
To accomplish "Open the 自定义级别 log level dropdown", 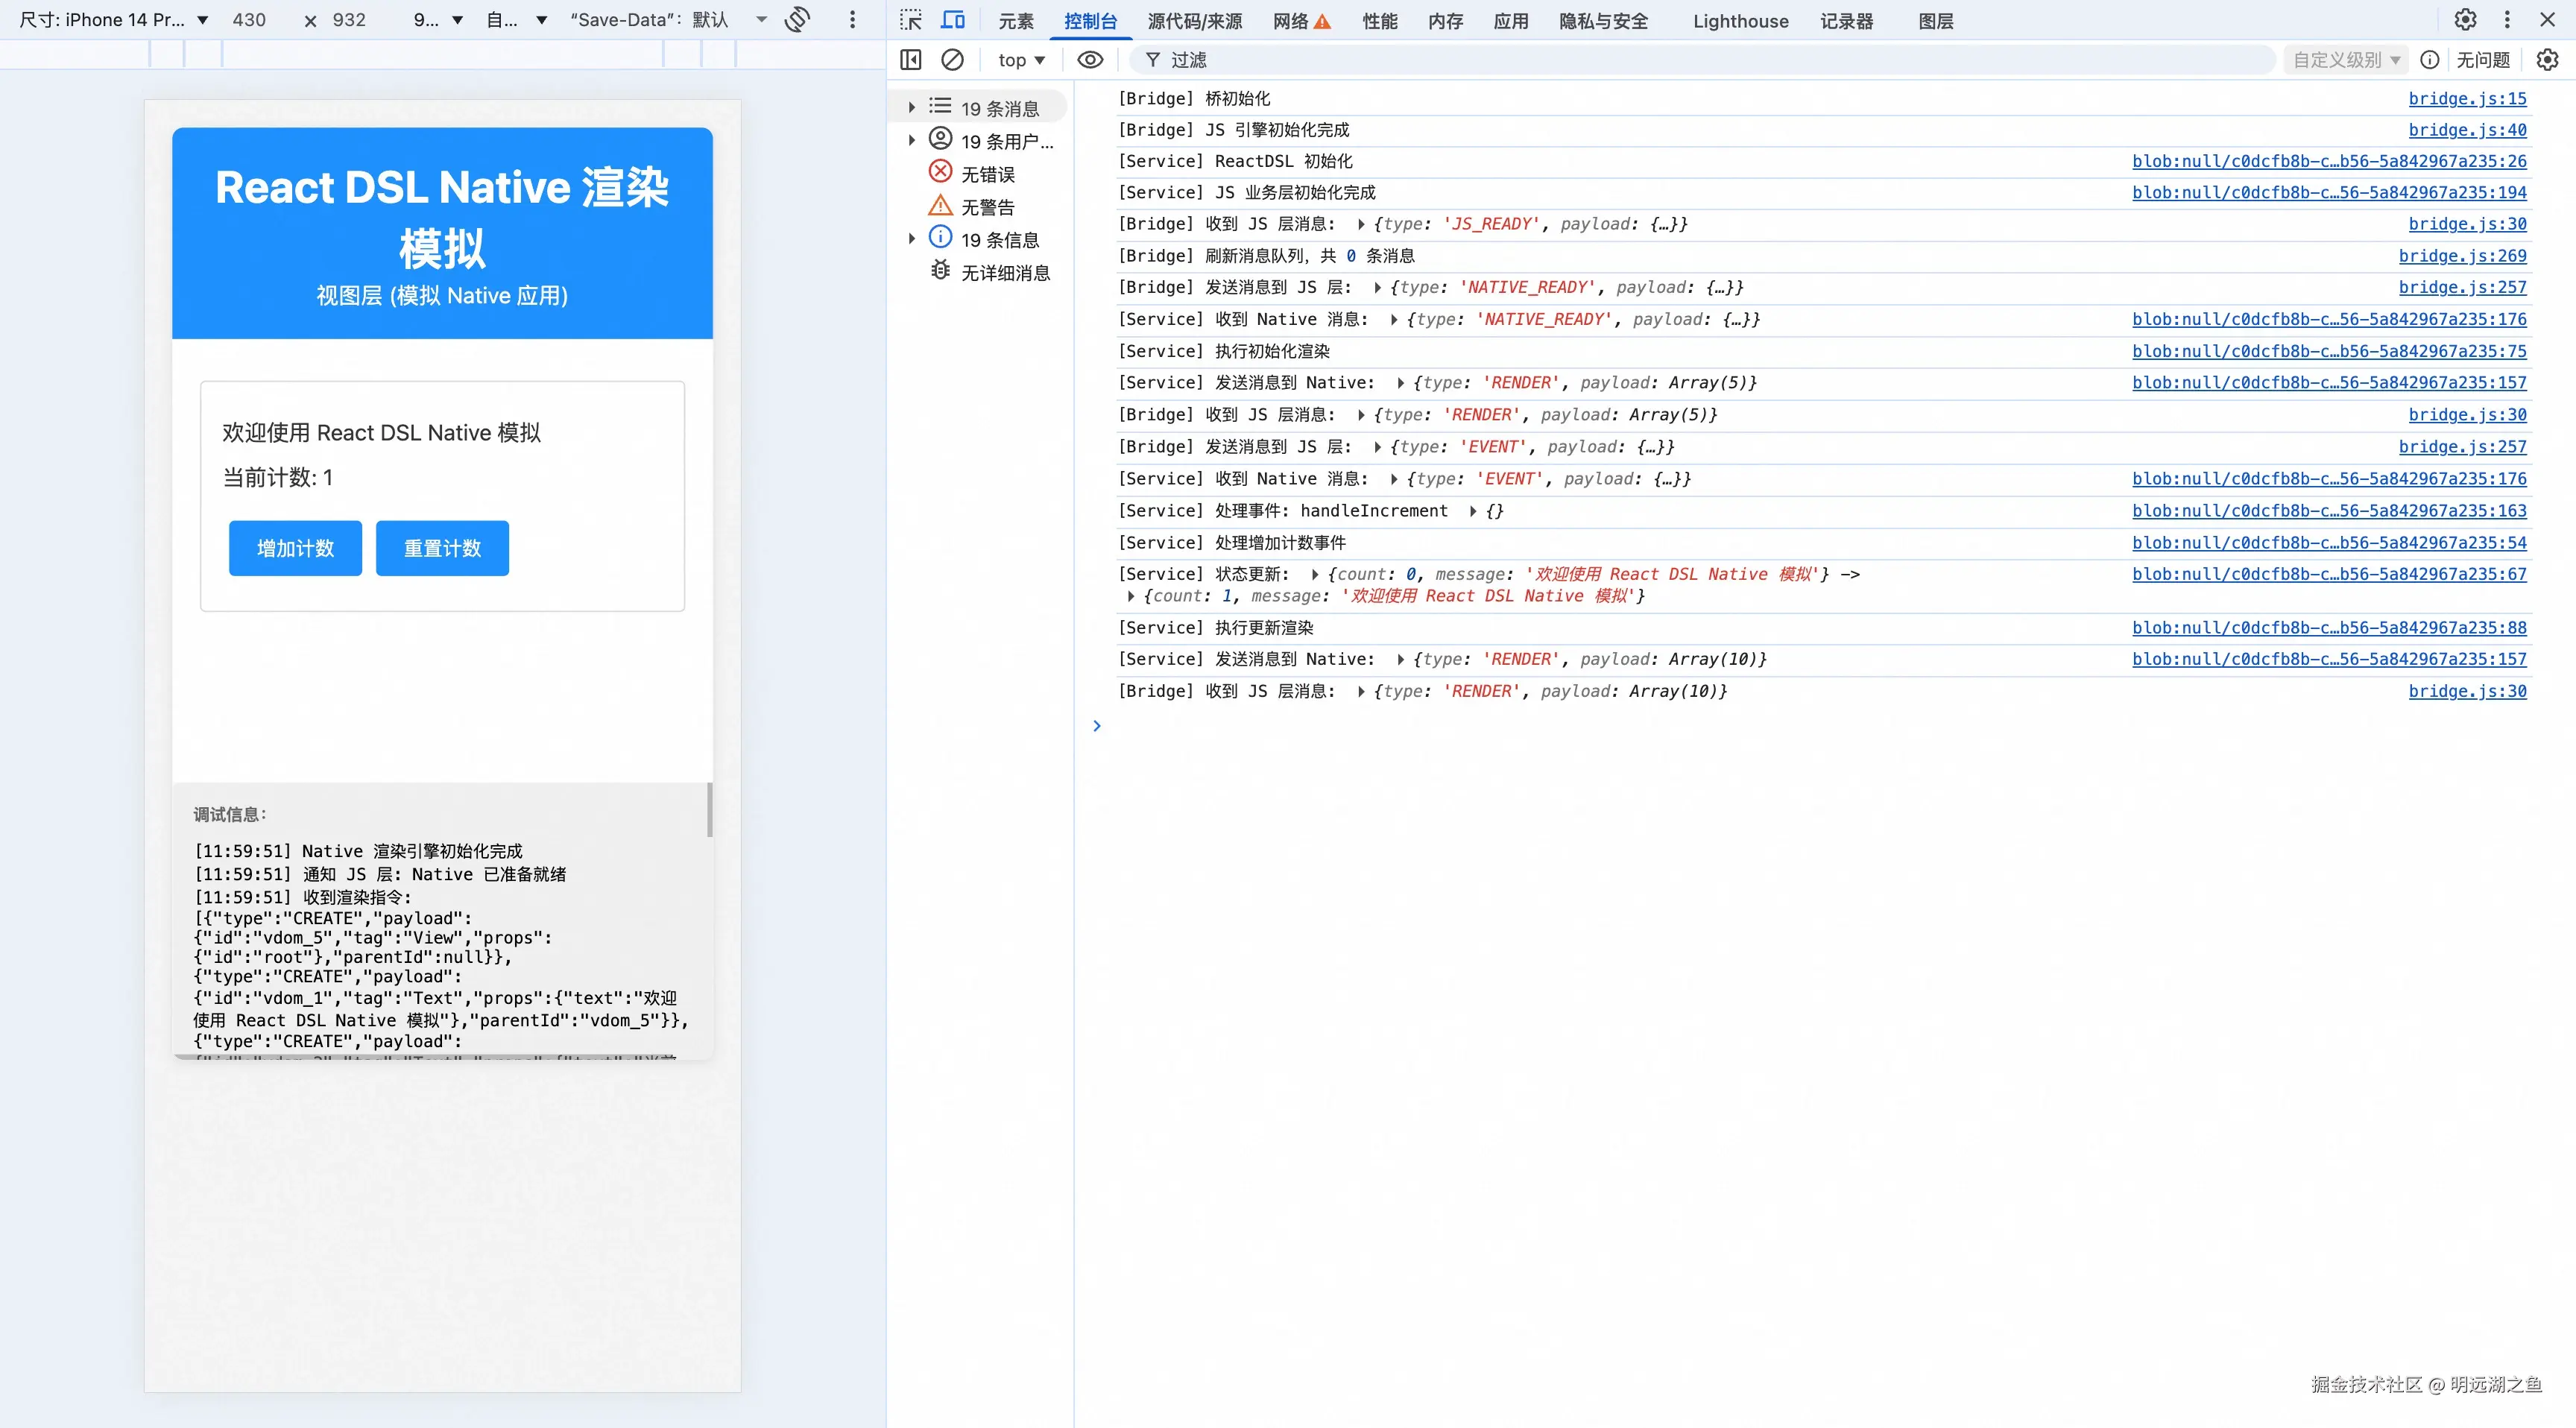I will click(x=2345, y=60).
